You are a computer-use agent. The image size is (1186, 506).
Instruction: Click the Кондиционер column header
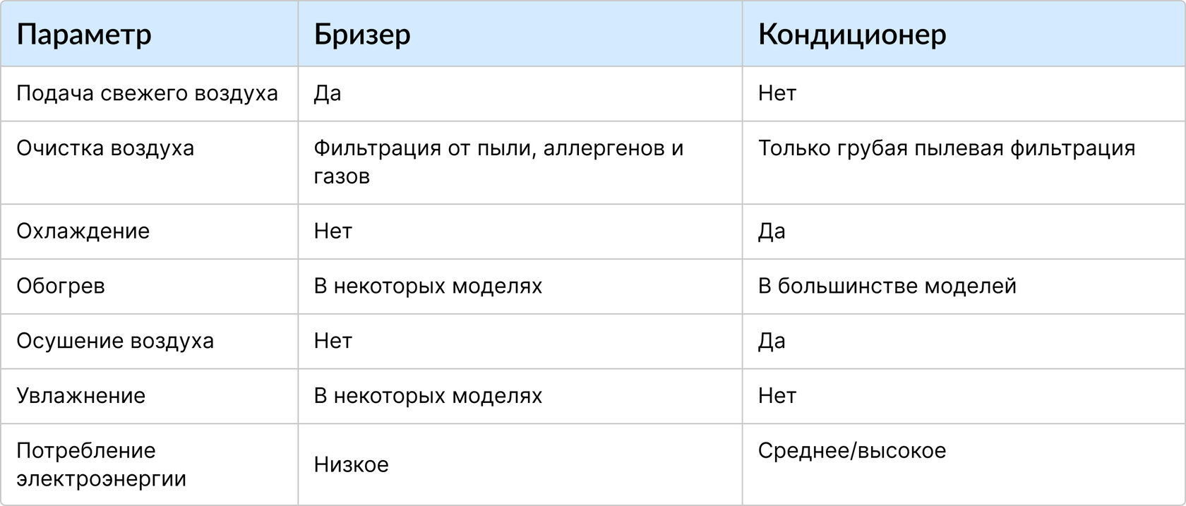click(x=852, y=35)
